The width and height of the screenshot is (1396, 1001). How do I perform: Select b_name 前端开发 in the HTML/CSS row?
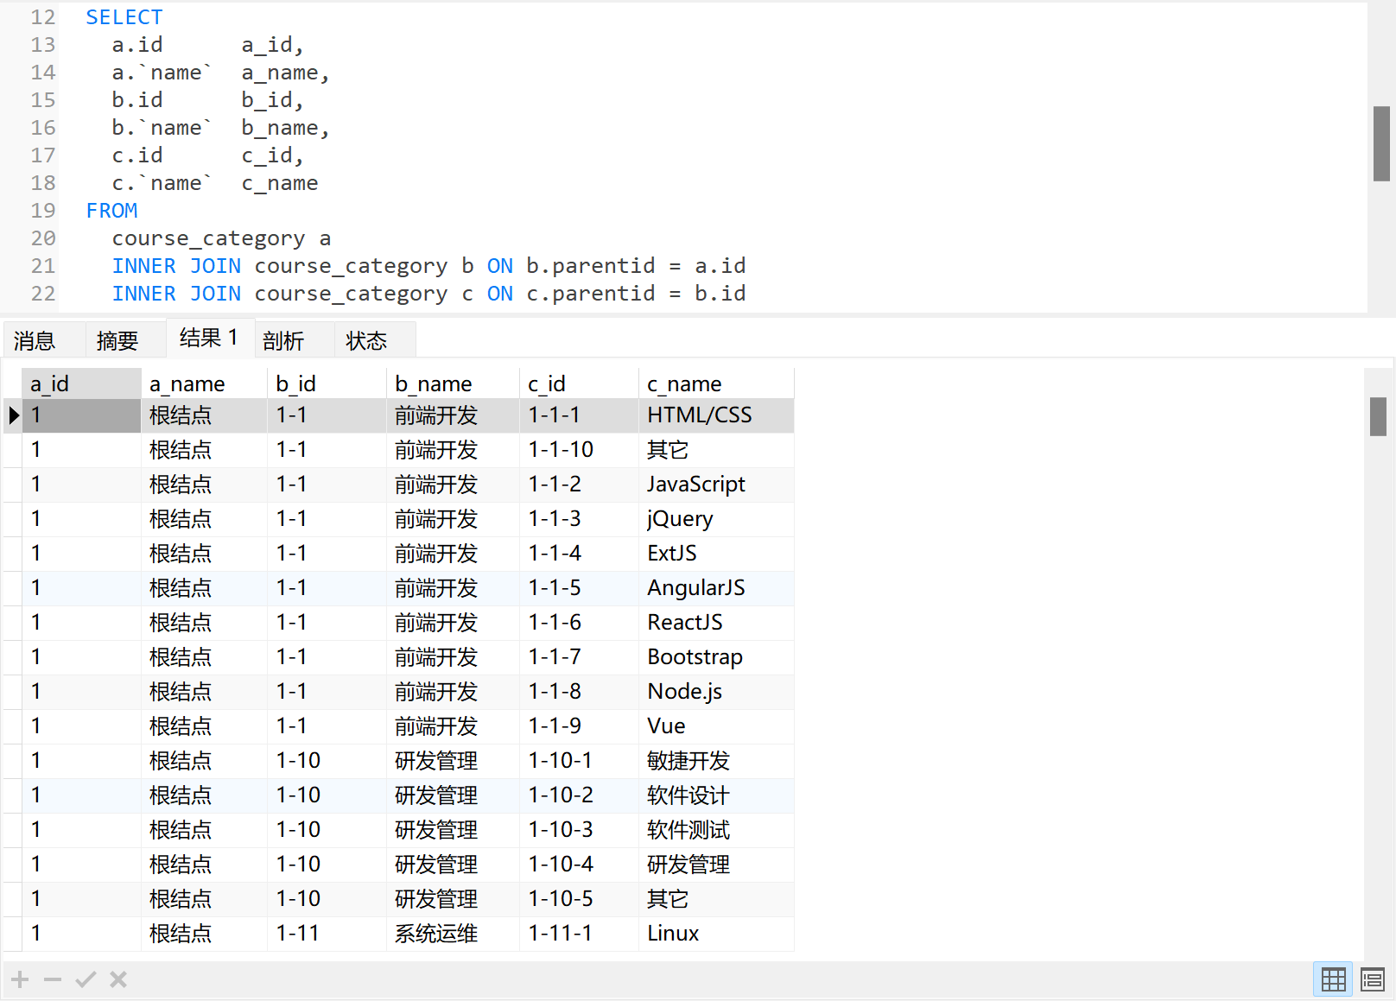(453, 415)
